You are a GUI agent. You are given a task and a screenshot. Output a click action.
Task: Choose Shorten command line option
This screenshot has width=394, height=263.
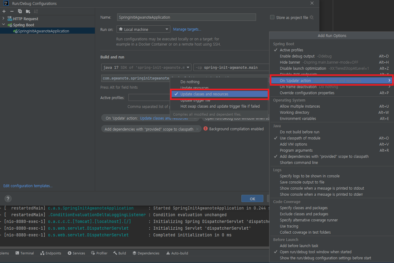coord(332,162)
